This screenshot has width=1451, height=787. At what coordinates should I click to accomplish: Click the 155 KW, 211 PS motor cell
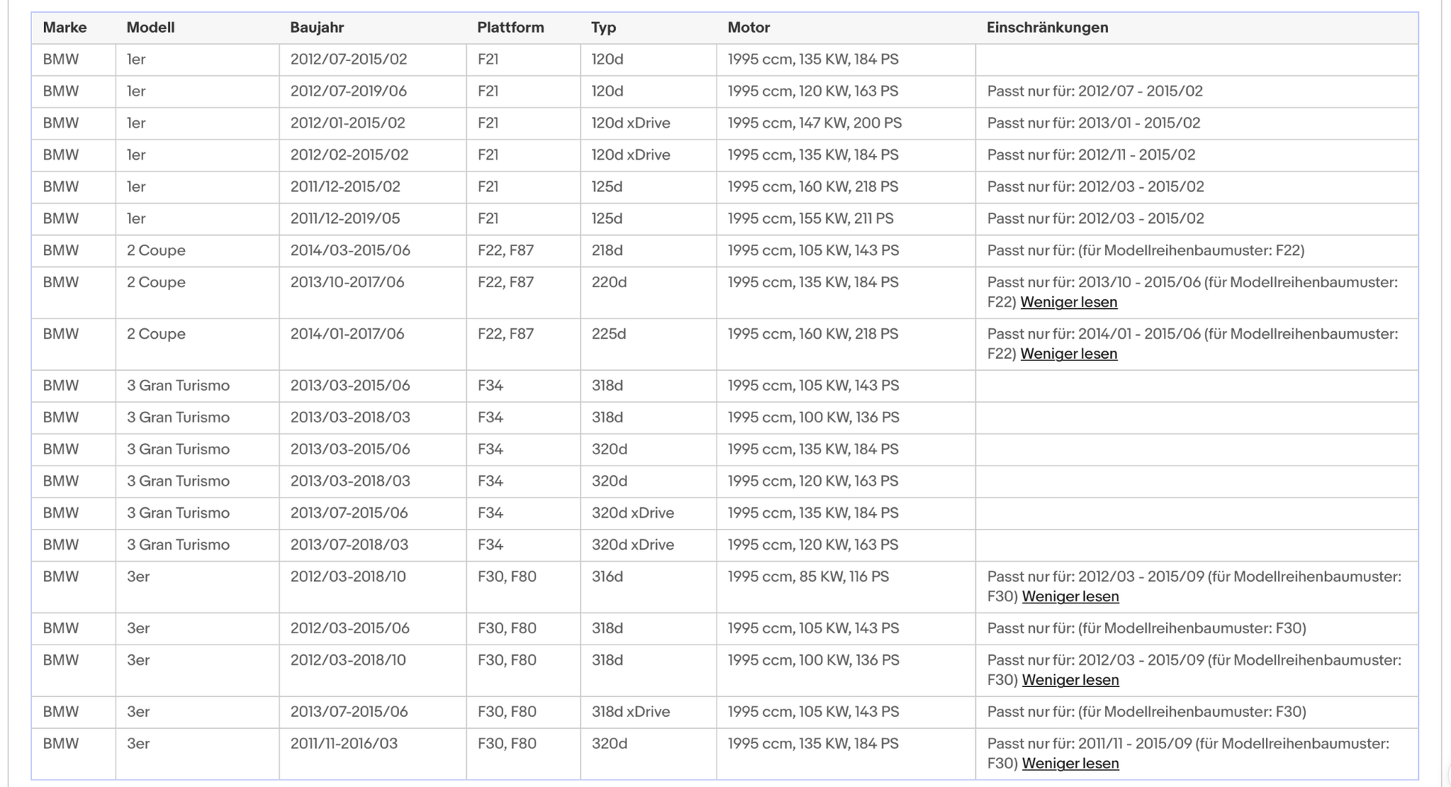pos(846,219)
